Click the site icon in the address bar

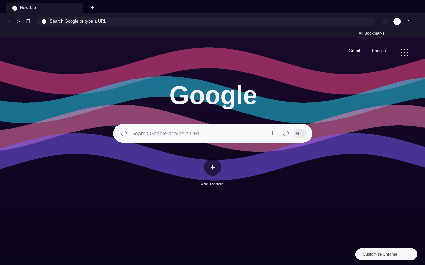44,21
